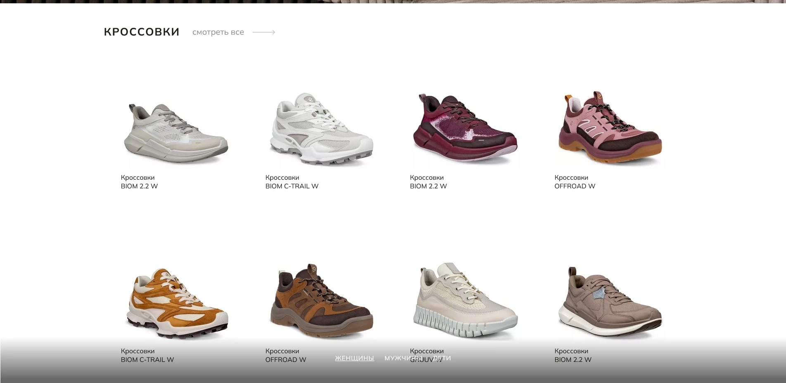Open the pink OFFROAD W sneaker image
This screenshot has height=383, width=786.
click(610, 127)
